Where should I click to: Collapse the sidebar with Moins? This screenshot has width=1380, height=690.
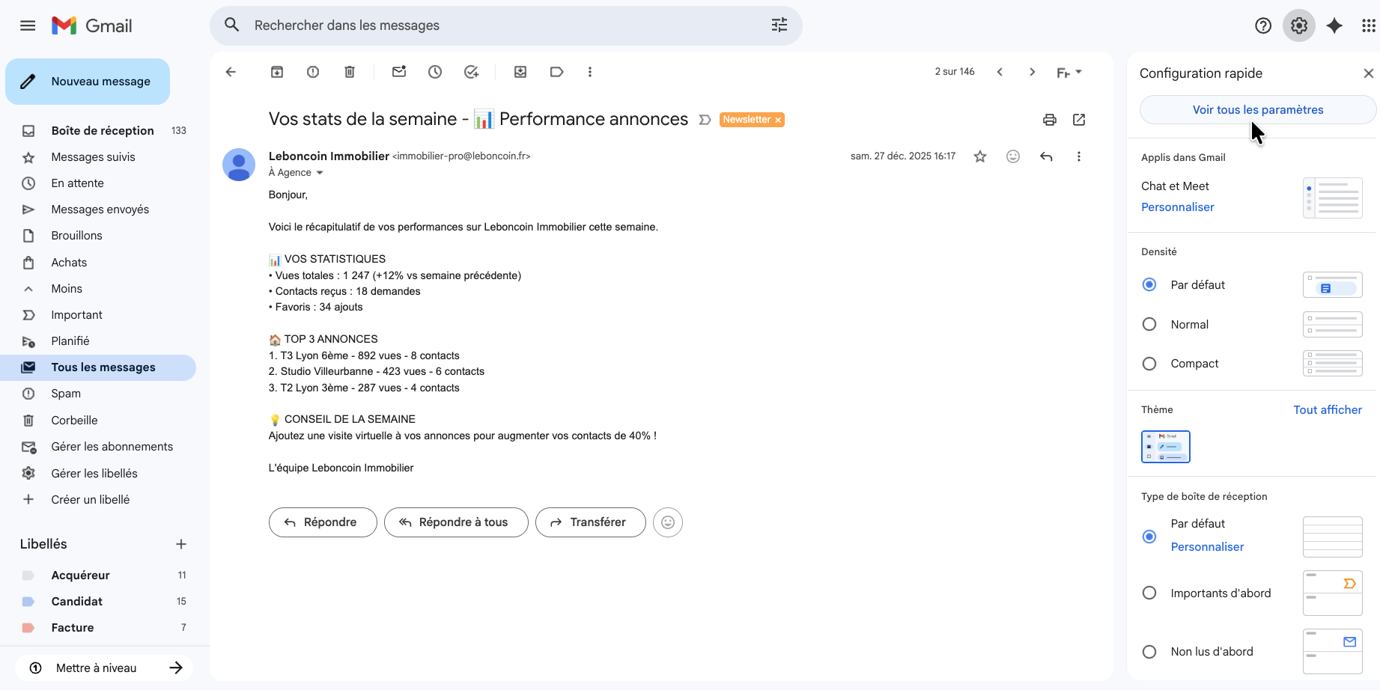[x=67, y=289]
